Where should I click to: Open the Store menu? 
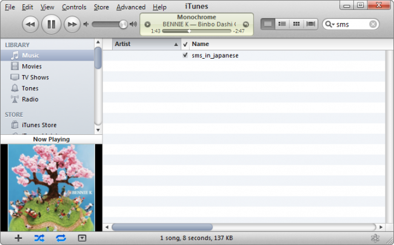click(101, 7)
